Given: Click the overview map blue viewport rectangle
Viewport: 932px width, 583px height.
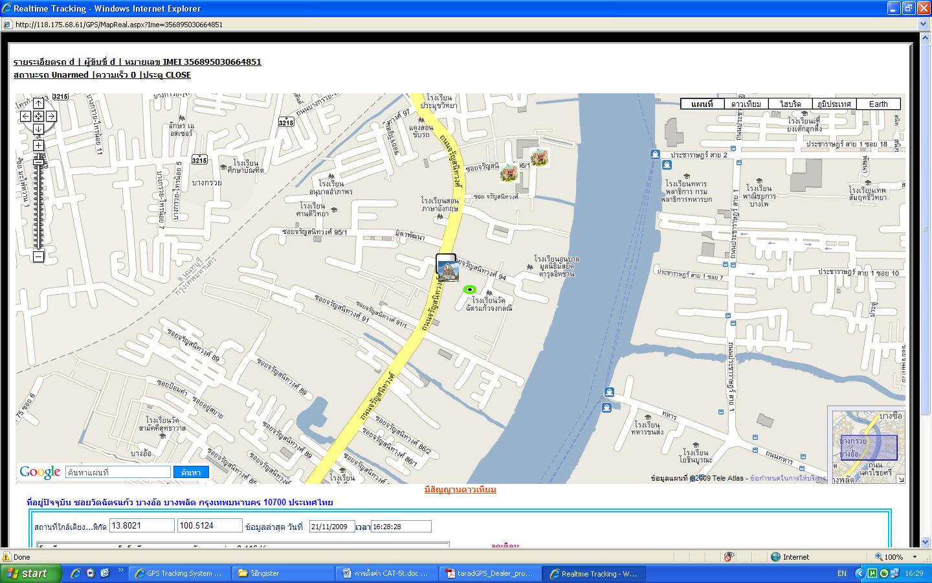Looking at the screenshot, I should pos(869,448).
